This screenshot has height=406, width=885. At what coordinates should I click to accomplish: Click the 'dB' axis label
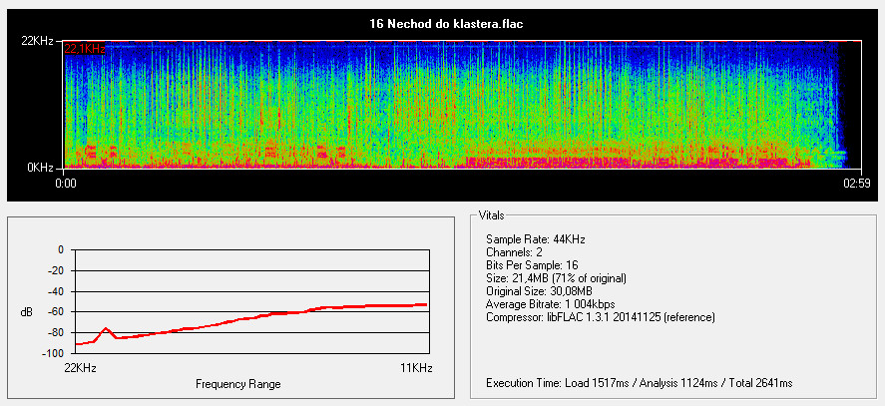(27, 312)
